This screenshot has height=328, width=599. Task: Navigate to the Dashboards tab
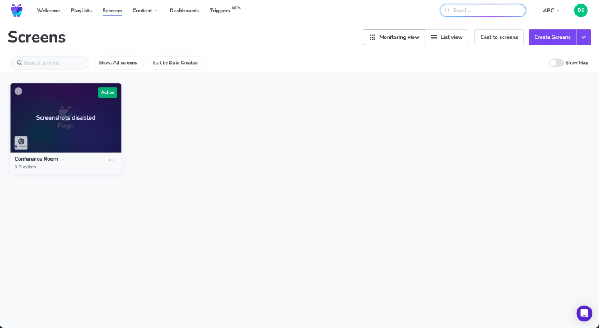click(184, 11)
